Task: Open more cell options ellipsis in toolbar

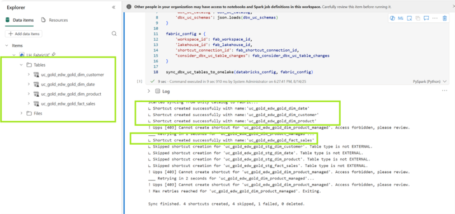Action: click(435, 18)
